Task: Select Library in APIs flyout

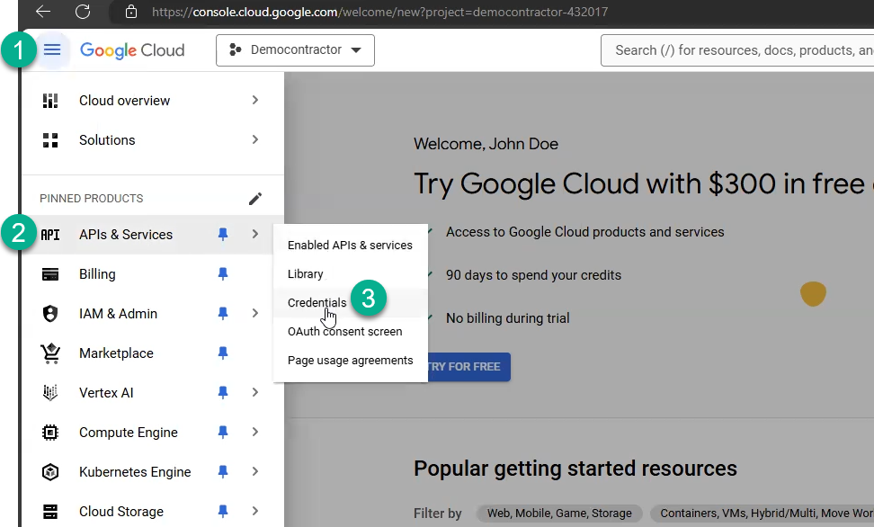Action: pos(350,273)
